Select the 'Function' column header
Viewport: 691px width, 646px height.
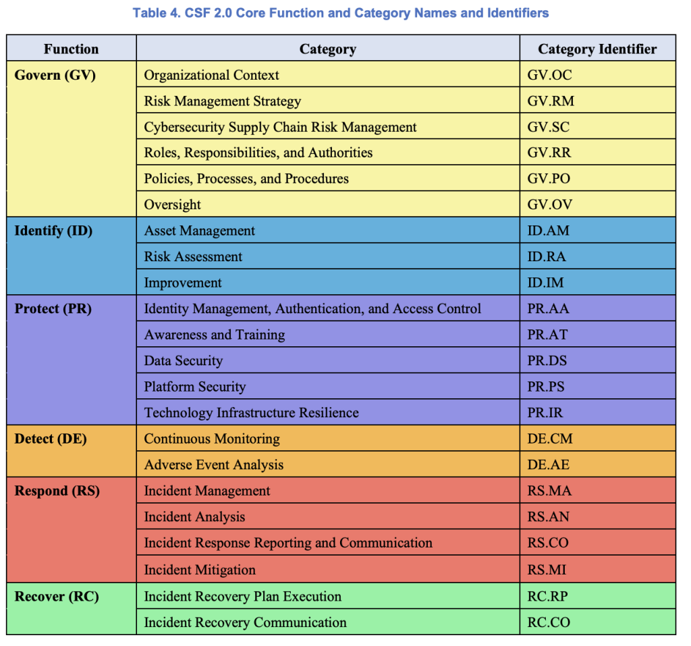[x=72, y=49]
